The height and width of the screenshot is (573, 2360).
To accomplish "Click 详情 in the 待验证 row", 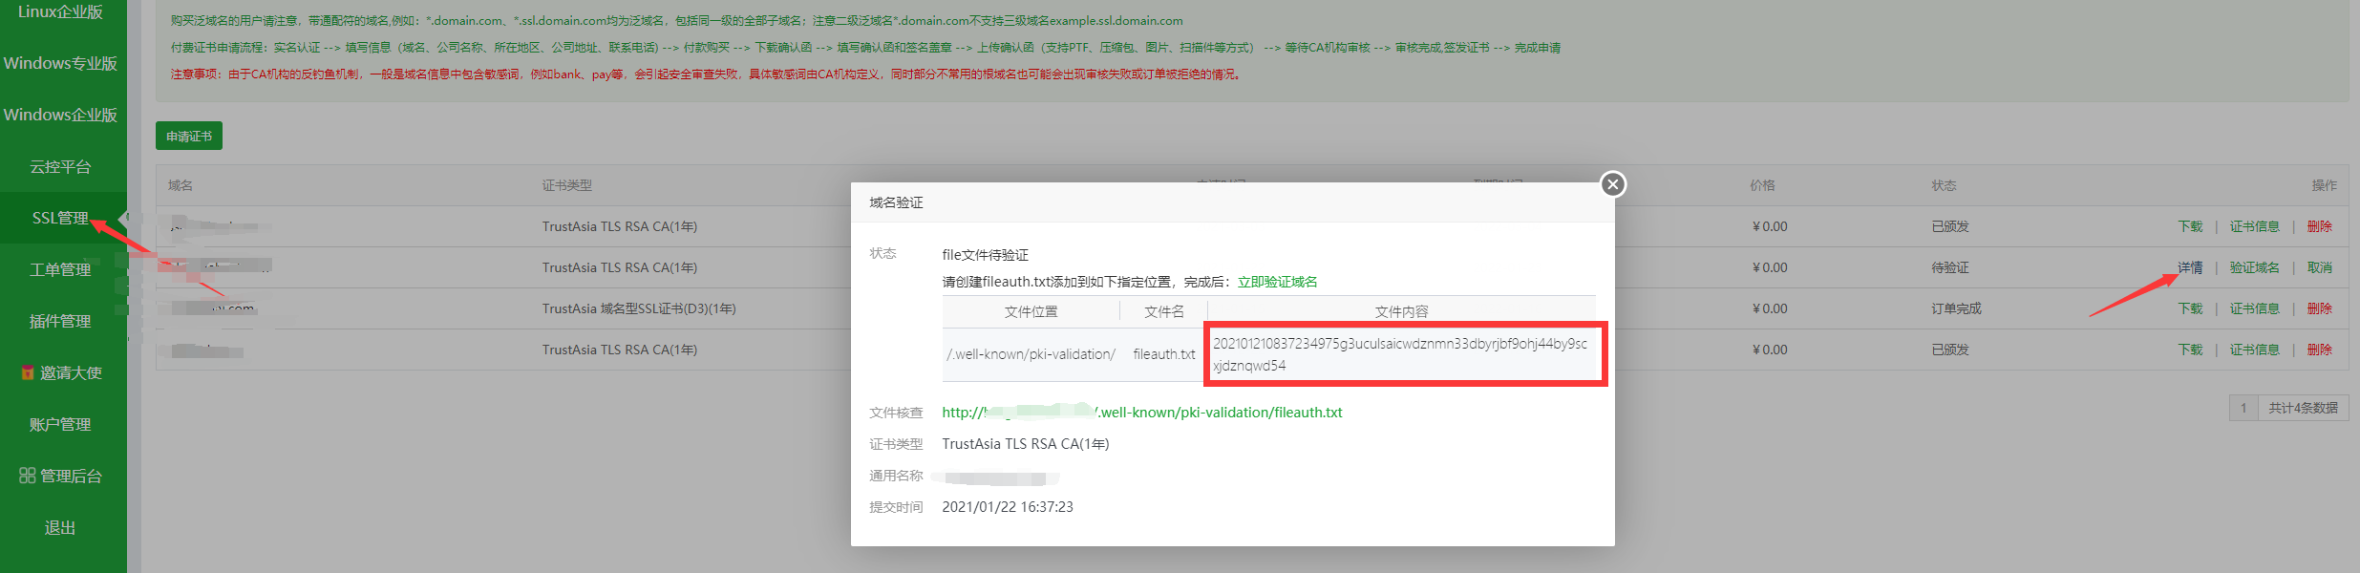I will point(2190,267).
